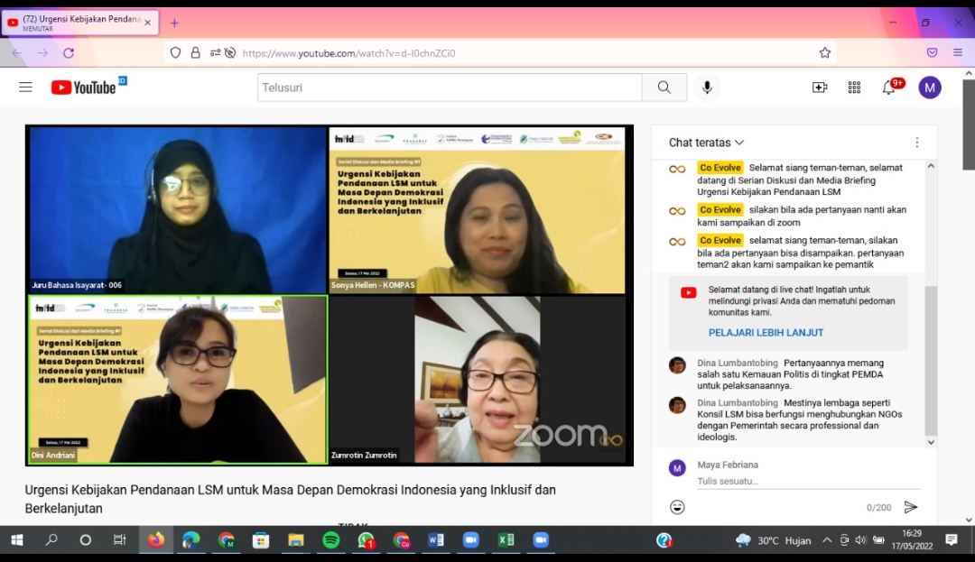Expand the Chat teratas dropdown

(x=706, y=143)
